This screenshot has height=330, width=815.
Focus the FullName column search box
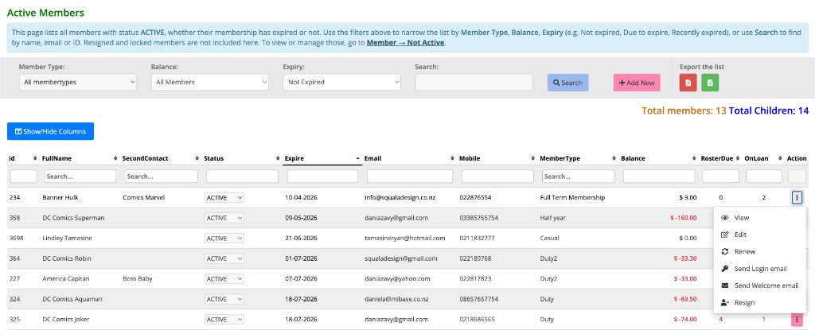coord(80,177)
